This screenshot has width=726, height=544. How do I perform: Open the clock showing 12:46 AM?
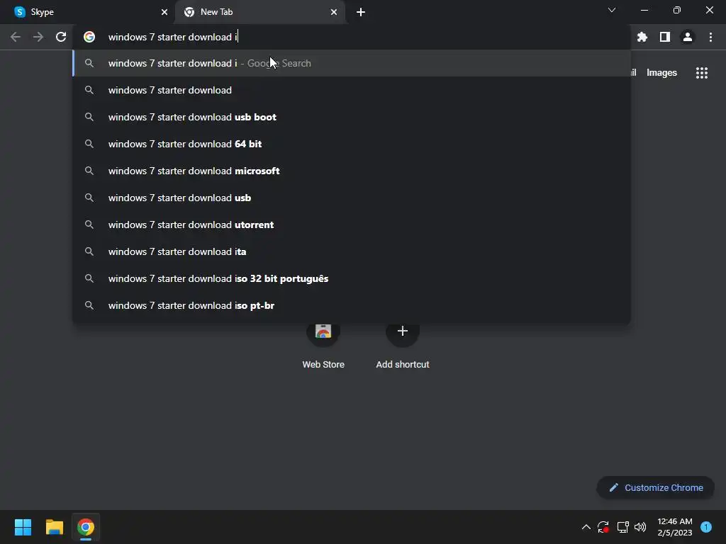tap(675, 527)
